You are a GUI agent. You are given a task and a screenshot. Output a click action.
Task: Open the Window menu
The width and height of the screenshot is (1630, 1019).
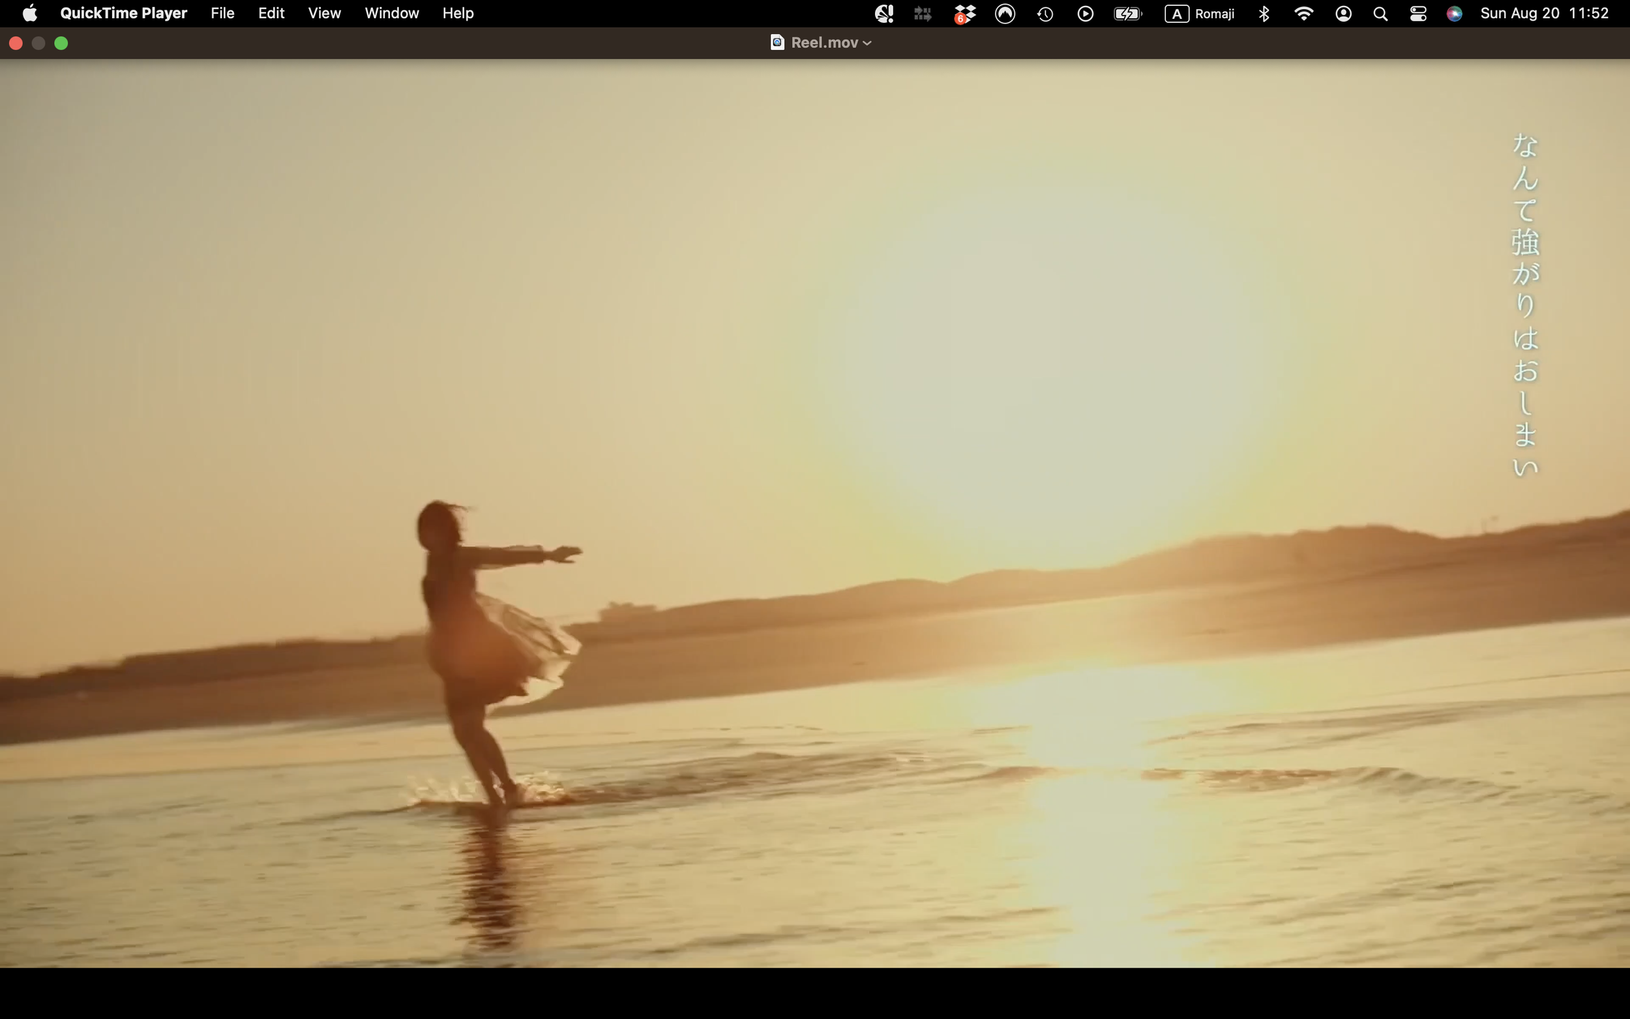[391, 14]
